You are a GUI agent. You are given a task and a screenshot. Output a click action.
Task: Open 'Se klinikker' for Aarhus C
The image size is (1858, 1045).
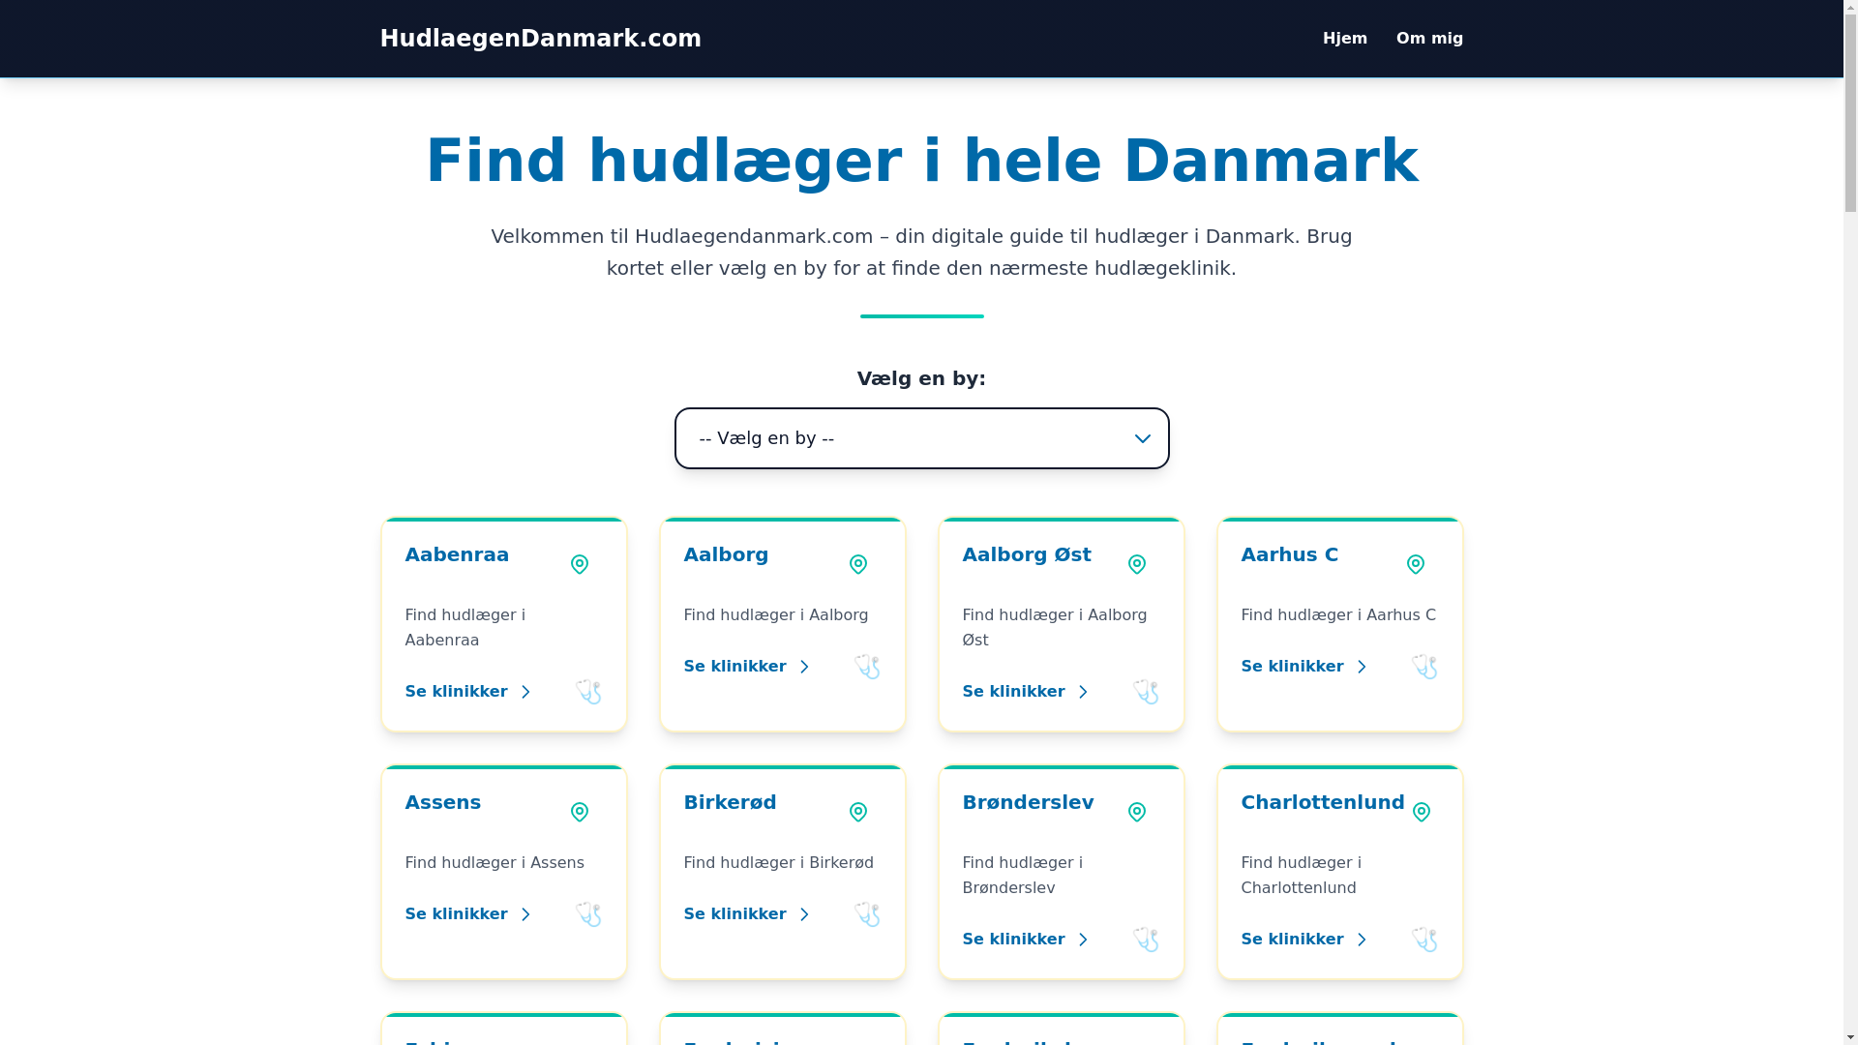click(x=1305, y=667)
